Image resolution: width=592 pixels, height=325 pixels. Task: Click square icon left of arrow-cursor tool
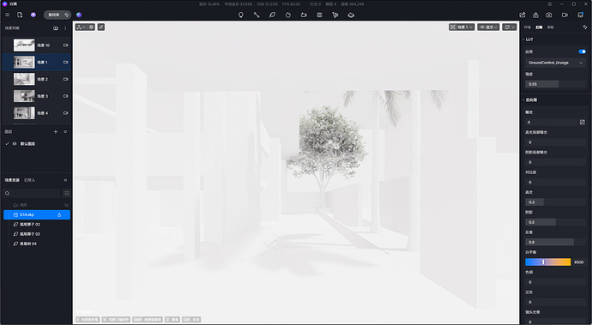point(319,15)
